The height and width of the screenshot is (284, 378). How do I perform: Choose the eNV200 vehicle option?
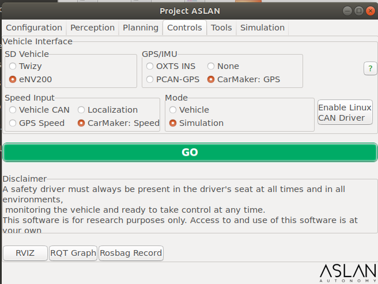[31, 79]
